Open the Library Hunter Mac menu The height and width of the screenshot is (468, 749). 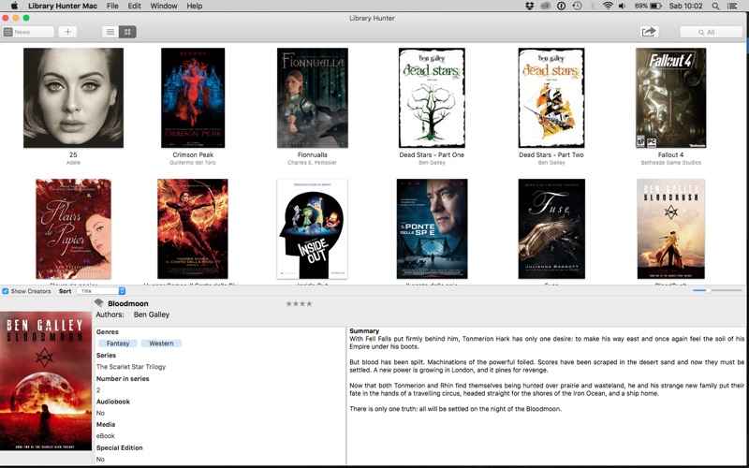pos(63,6)
